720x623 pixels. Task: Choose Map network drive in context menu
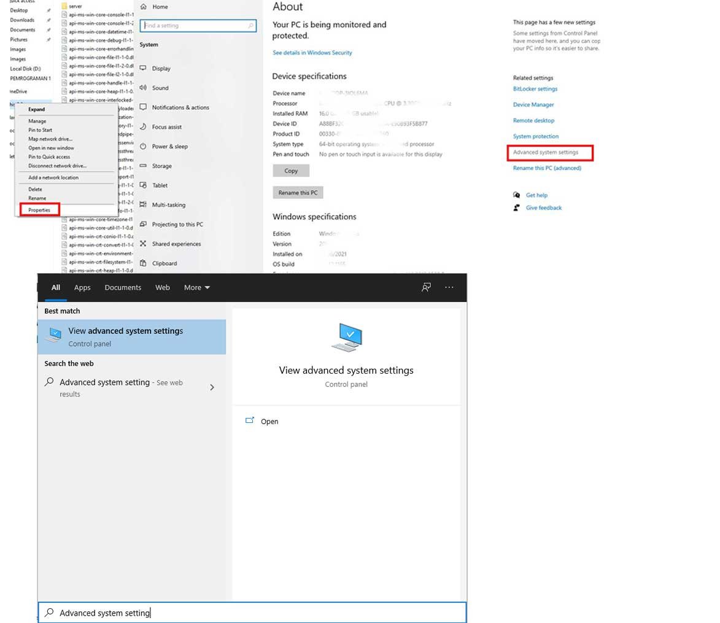pyautogui.click(x=50, y=139)
